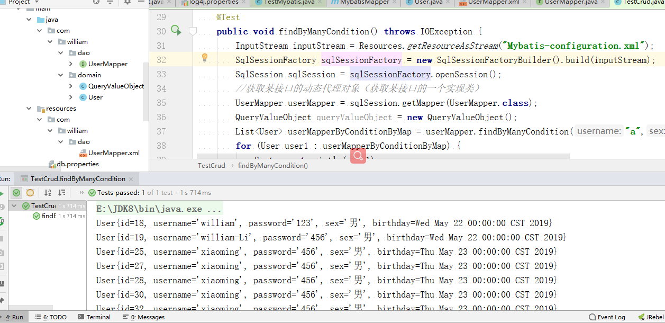The image size is (665, 323).
Task: Open the Event Log
Action: pyautogui.click(x=607, y=317)
